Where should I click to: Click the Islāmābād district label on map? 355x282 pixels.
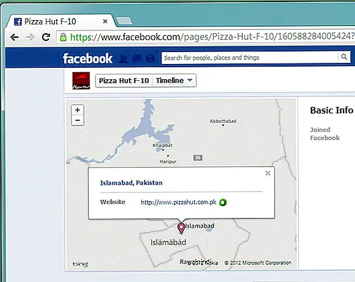(168, 242)
